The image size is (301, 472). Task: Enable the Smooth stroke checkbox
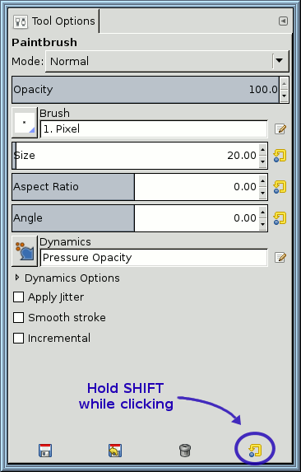click(x=19, y=318)
